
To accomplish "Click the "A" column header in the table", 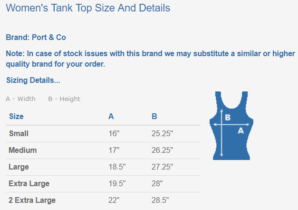I will (x=111, y=116).
